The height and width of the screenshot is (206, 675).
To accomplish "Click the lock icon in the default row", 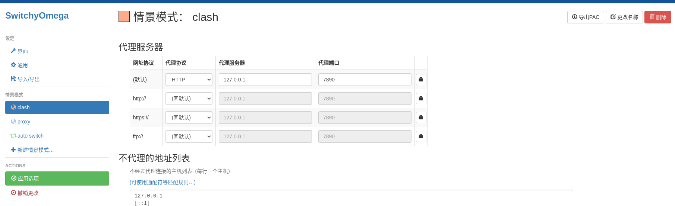I will (421, 80).
